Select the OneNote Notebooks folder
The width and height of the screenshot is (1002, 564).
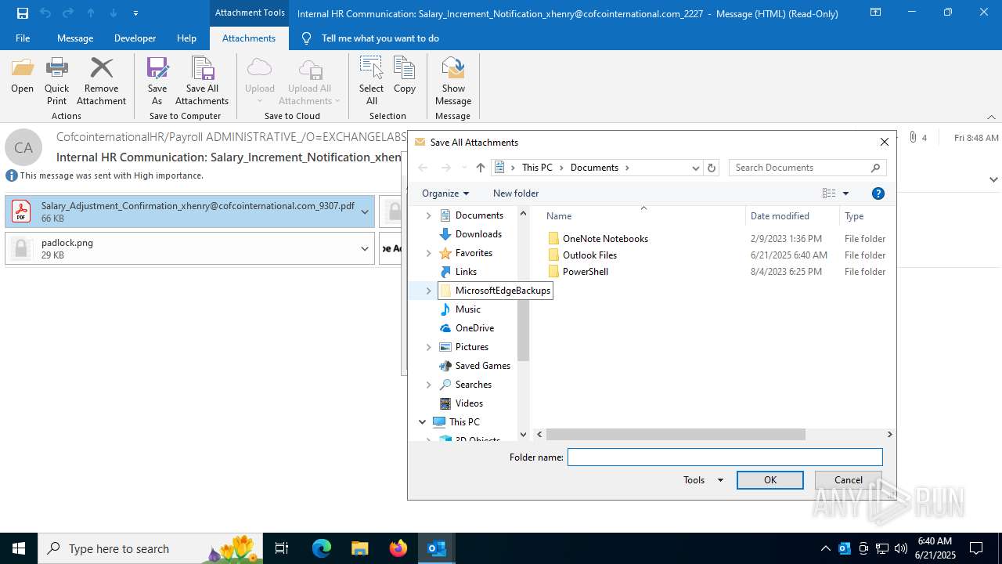(x=605, y=239)
